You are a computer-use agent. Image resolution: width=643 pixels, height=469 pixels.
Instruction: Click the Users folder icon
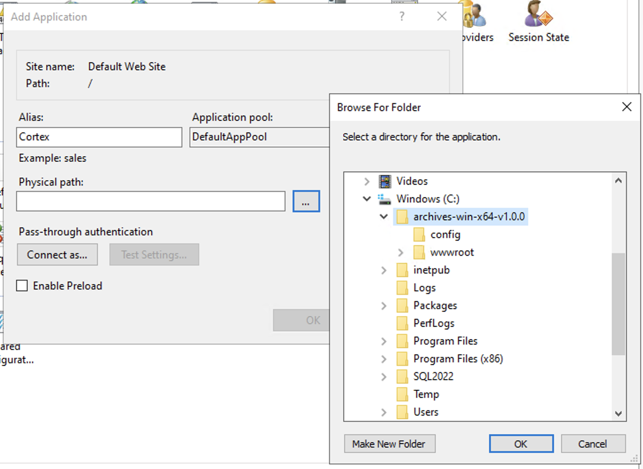(402, 412)
